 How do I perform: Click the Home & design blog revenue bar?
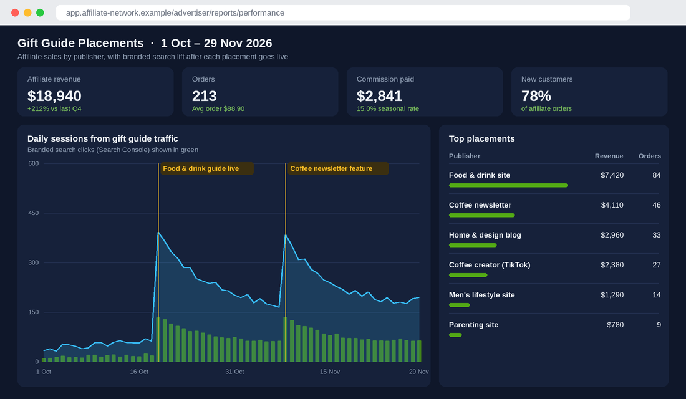pyautogui.click(x=473, y=246)
